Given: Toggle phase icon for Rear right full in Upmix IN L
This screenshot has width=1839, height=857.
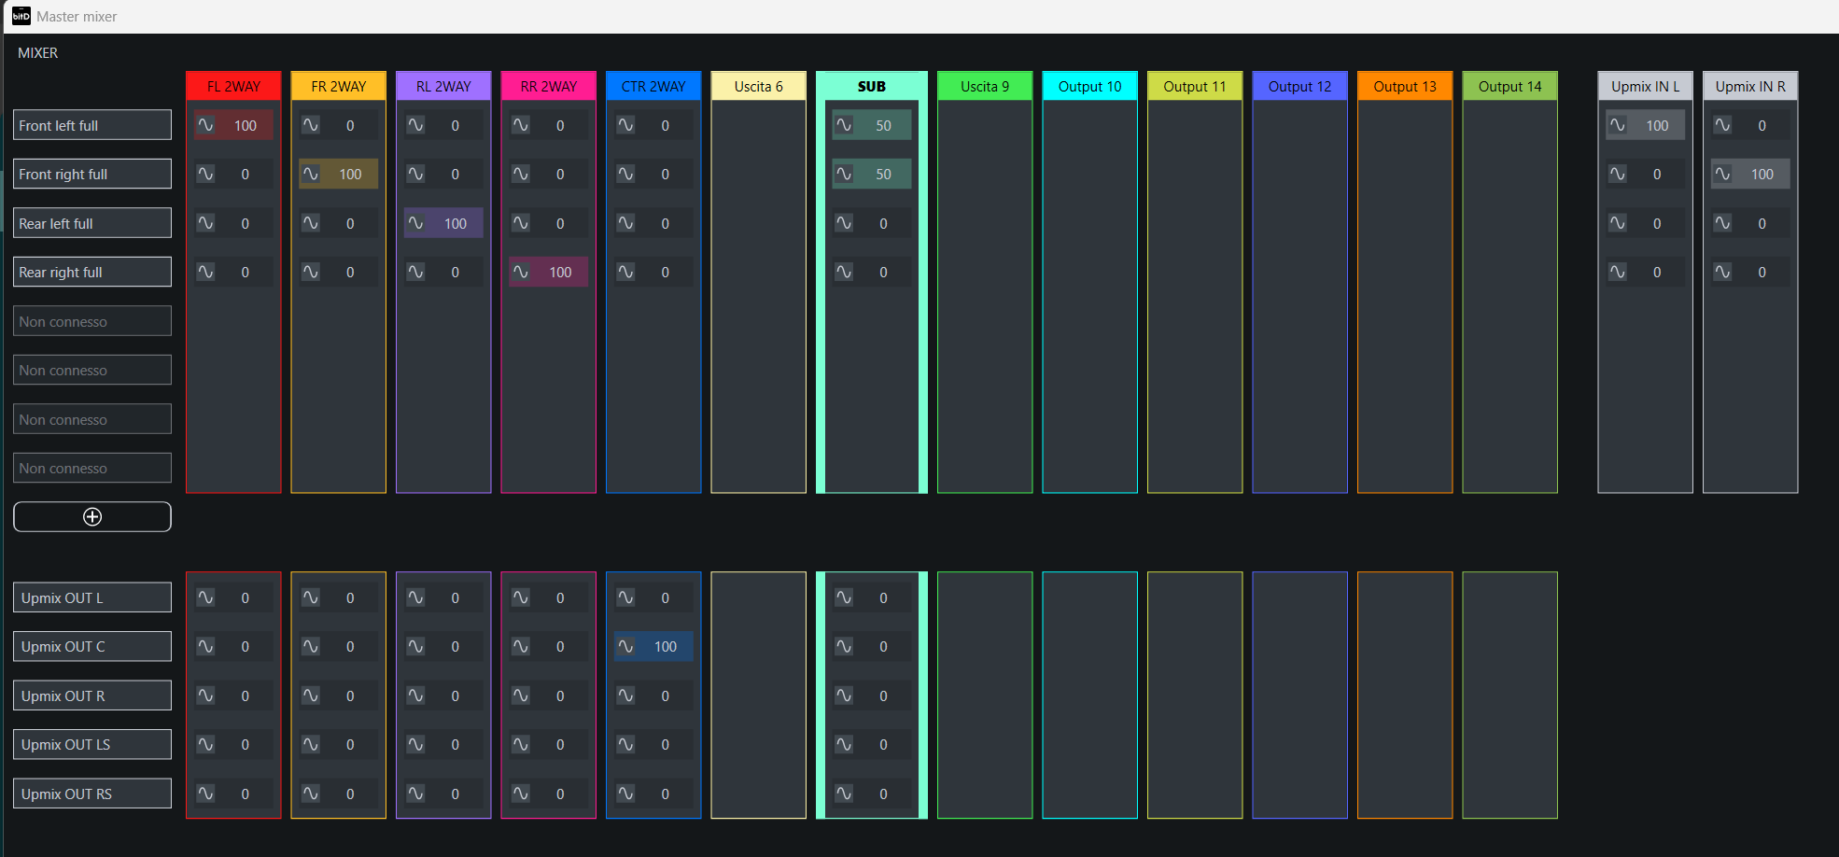Looking at the screenshot, I should [x=1618, y=272].
